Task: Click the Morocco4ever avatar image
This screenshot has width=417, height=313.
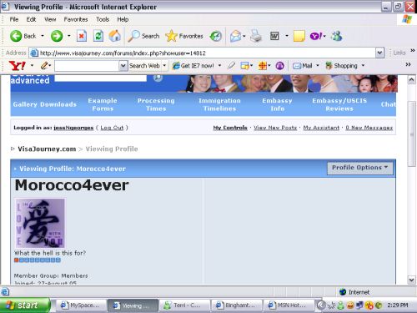Action: point(40,223)
